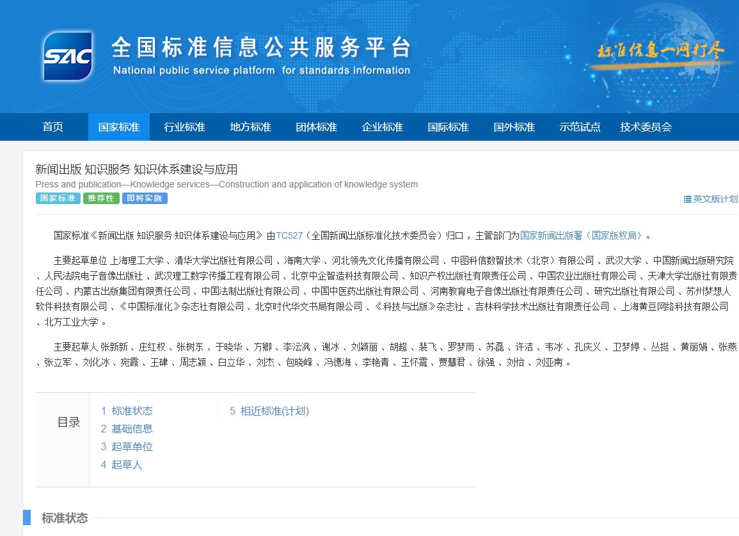Click National public service platform subtitle
The width and height of the screenshot is (739, 536).
(x=262, y=70)
